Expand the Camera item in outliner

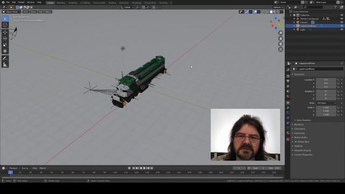(294, 22)
